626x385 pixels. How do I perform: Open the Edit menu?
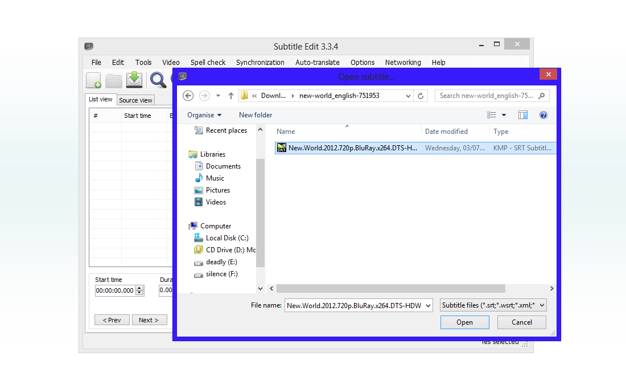118,62
